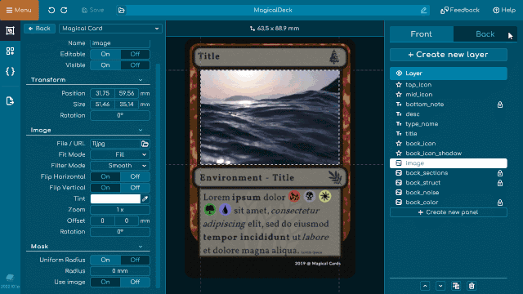Pick a tint color with the eyedropper
The width and height of the screenshot is (523, 294).
(x=145, y=198)
